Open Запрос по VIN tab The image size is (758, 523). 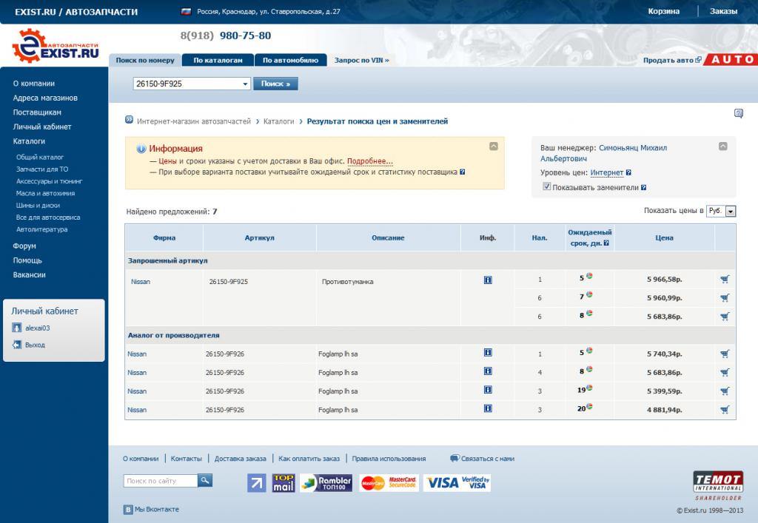click(361, 61)
